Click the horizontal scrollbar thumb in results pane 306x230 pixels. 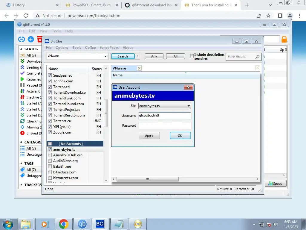click(x=148, y=179)
